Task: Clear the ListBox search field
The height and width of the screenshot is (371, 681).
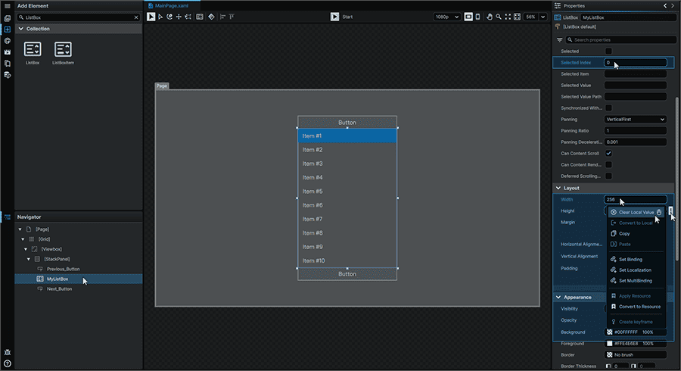Action: pos(136,17)
